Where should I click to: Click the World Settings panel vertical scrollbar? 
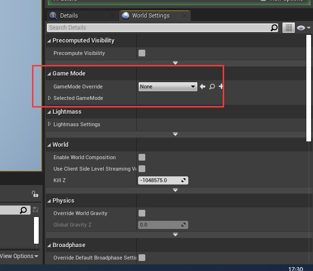click(x=309, y=88)
